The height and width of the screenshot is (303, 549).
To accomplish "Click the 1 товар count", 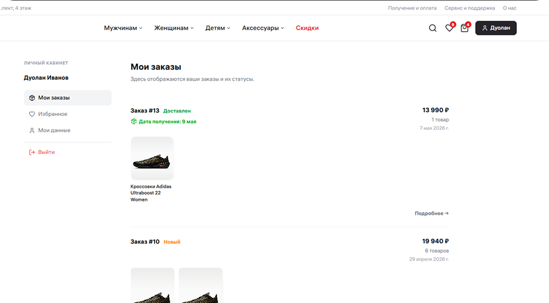I will pyautogui.click(x=440, y=120).
